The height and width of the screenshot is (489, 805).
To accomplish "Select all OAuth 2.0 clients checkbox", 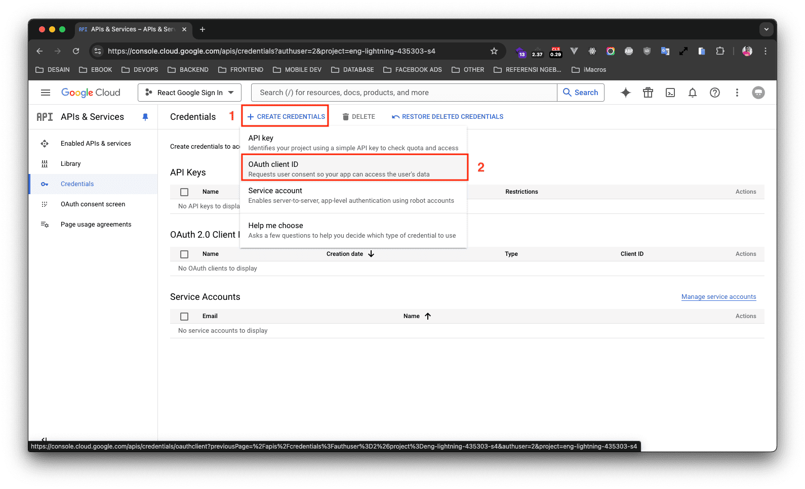I will point(184,254).
